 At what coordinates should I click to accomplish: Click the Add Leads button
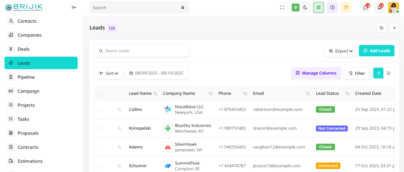point(377,51)
